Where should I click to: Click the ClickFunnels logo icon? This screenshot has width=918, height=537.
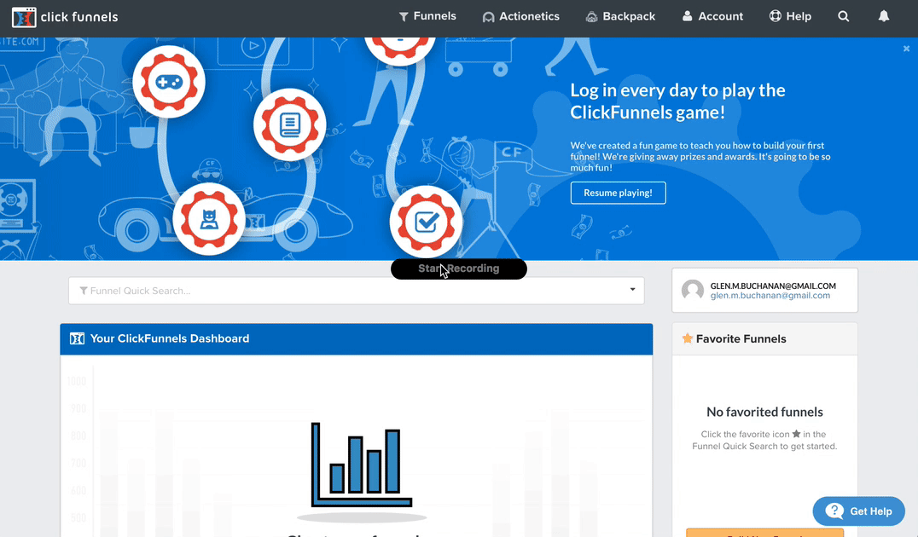[x=24, y=18]
